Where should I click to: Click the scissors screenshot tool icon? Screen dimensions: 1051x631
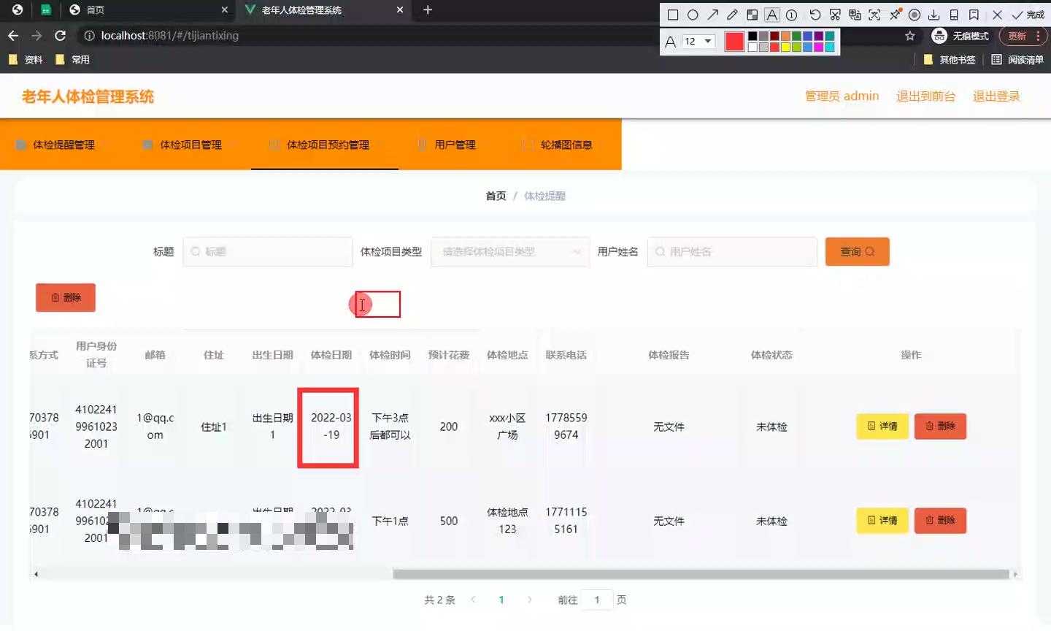(835, 15)
